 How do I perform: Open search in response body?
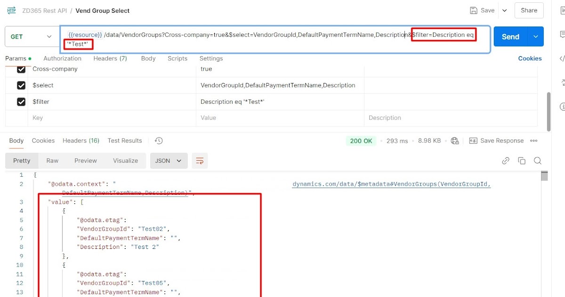(x=538, y=161)
